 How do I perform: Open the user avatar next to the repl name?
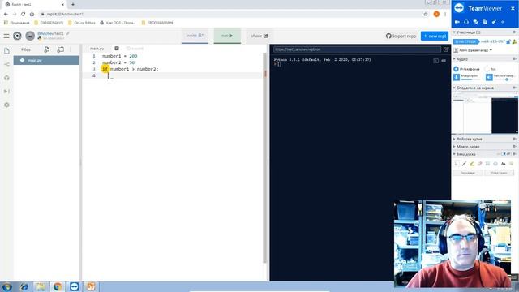pos(30,36)
